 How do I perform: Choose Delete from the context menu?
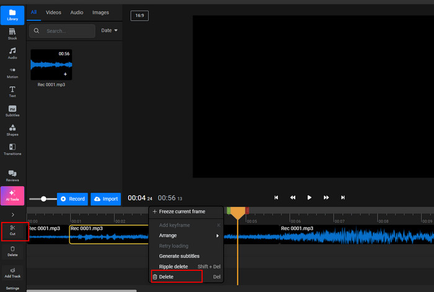coord(186,277)
